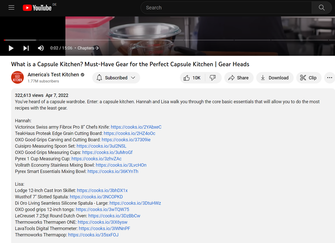Image resolution: width=335 pixels, height=243 pixels.
Task: Click the Apr 7, 2022 upload date
Action: coord(57,95)
